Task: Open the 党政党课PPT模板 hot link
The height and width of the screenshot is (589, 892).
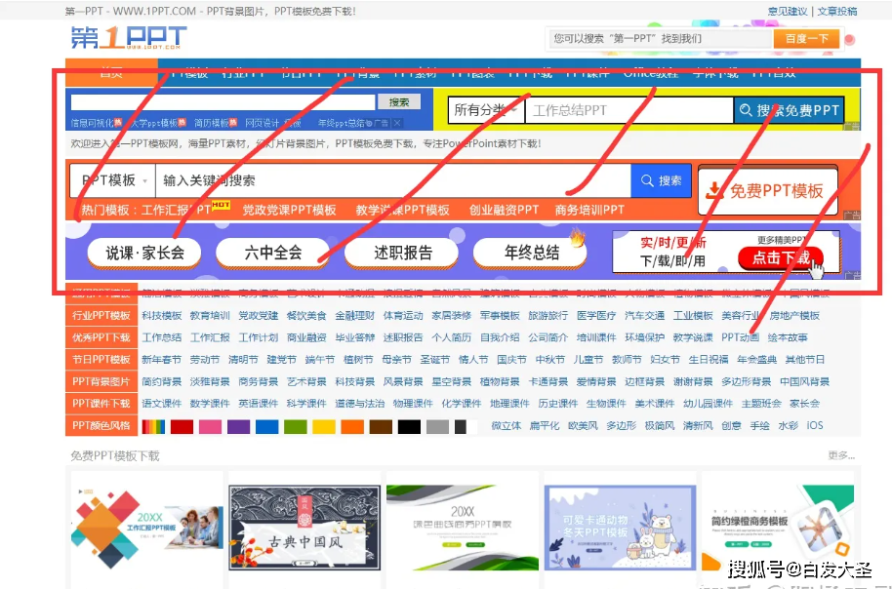Action: (x=289, y=210)
